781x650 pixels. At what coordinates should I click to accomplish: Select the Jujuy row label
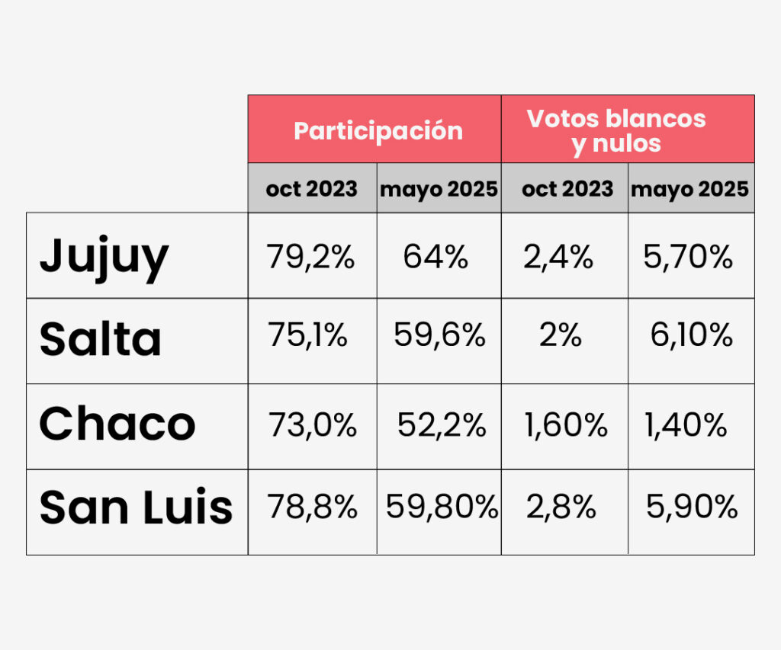[104, 257]
